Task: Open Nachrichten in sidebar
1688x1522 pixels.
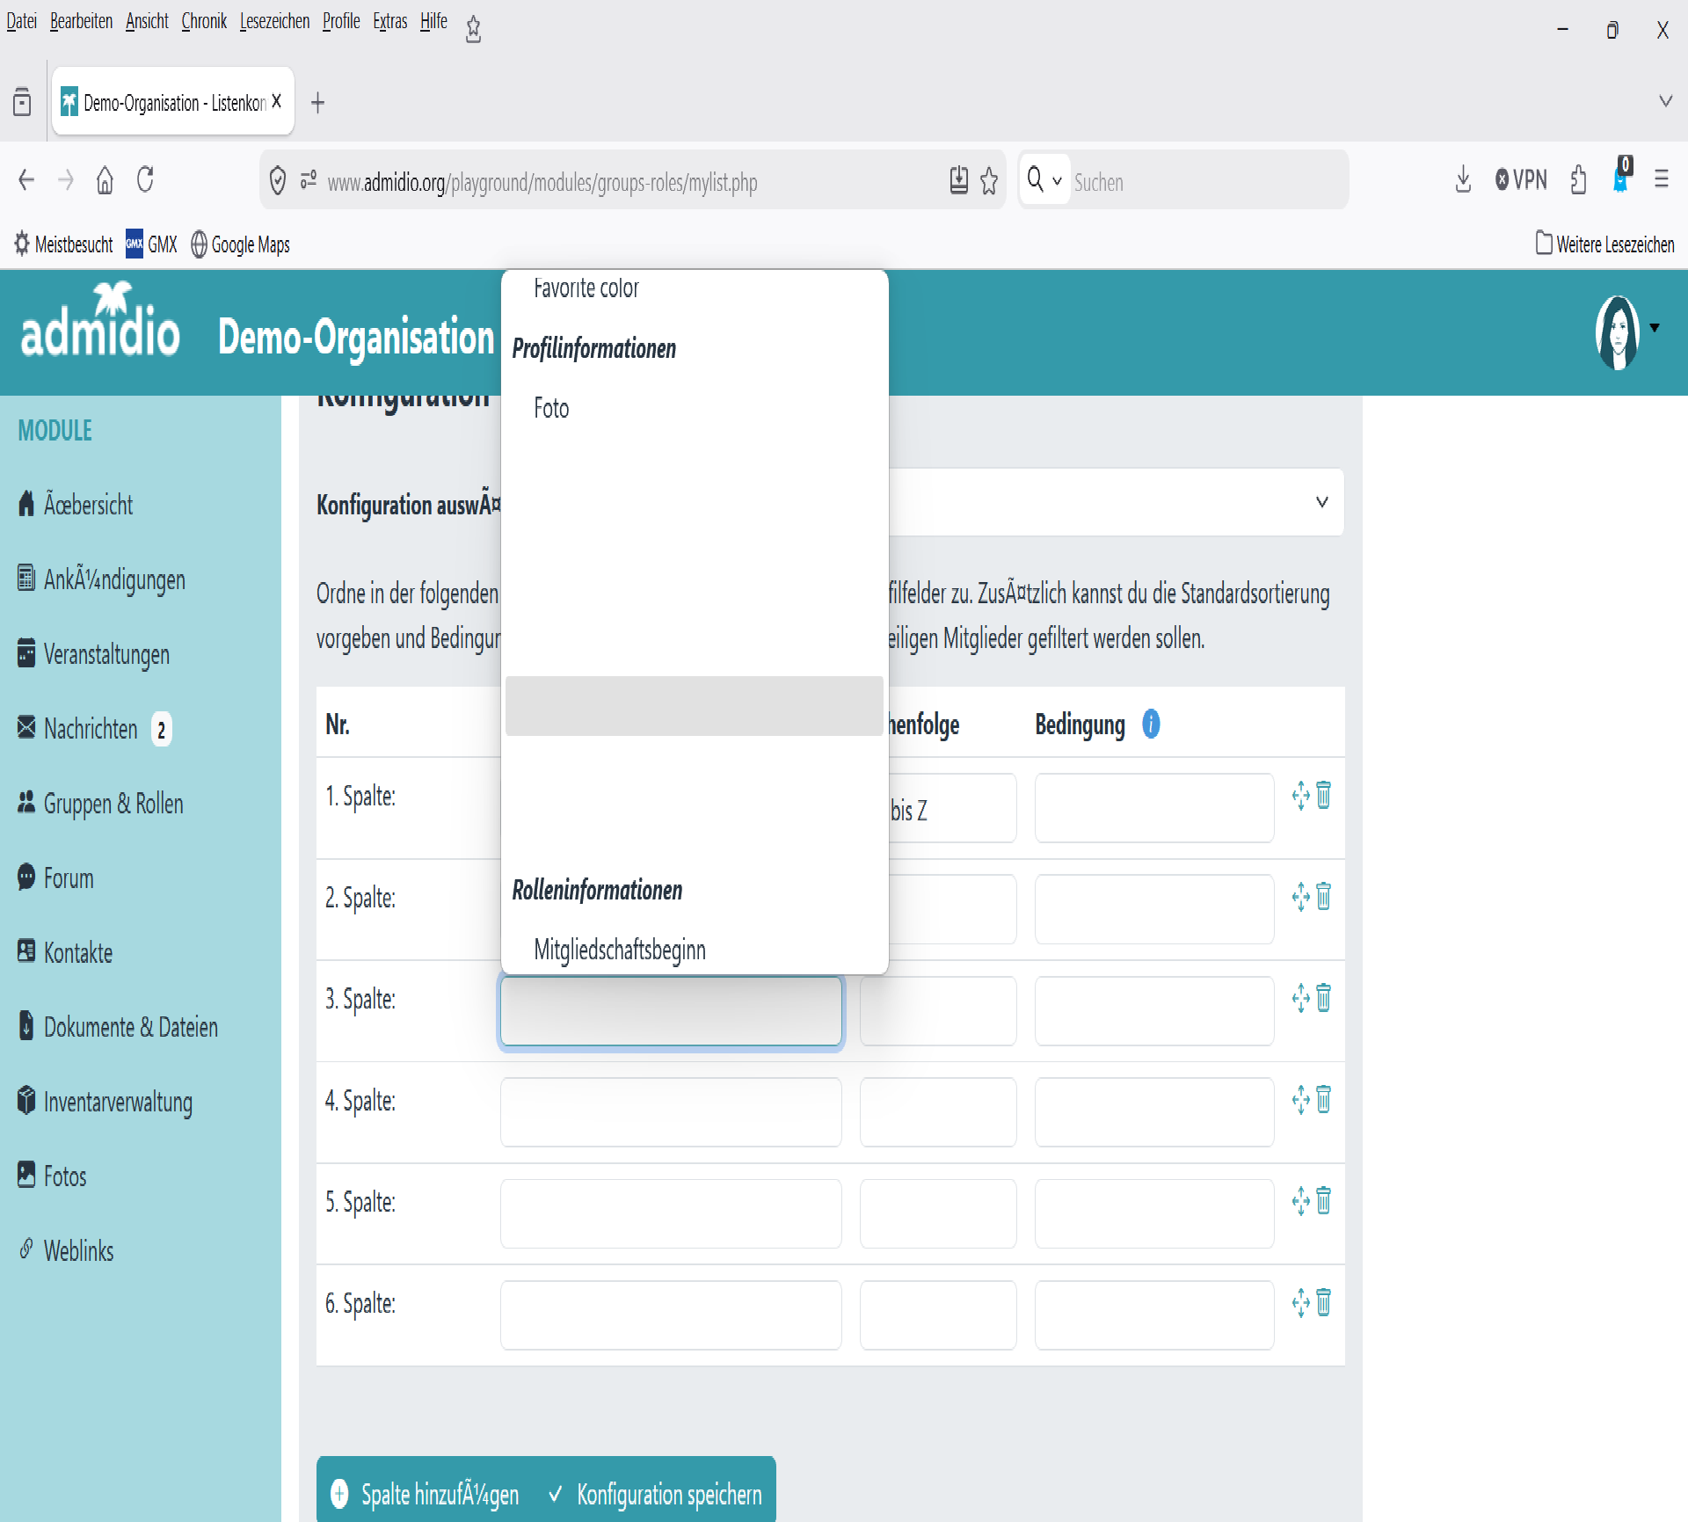Action: click(x=91, y=729)
